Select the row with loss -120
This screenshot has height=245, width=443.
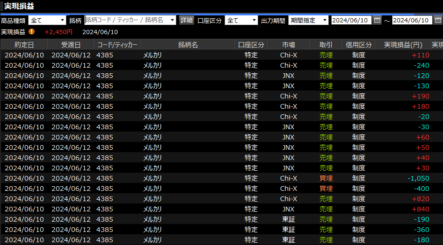pyautogui.click(x=222, y=76)
